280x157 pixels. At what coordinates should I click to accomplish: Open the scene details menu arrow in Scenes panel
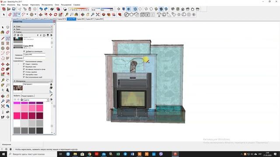point(51,35)
